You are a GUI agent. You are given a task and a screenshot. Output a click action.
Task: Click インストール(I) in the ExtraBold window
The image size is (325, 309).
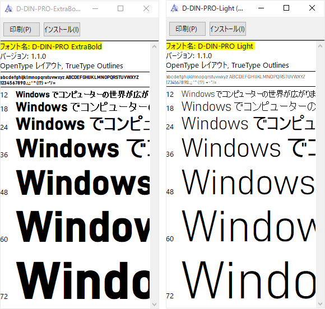coord(62,30)
